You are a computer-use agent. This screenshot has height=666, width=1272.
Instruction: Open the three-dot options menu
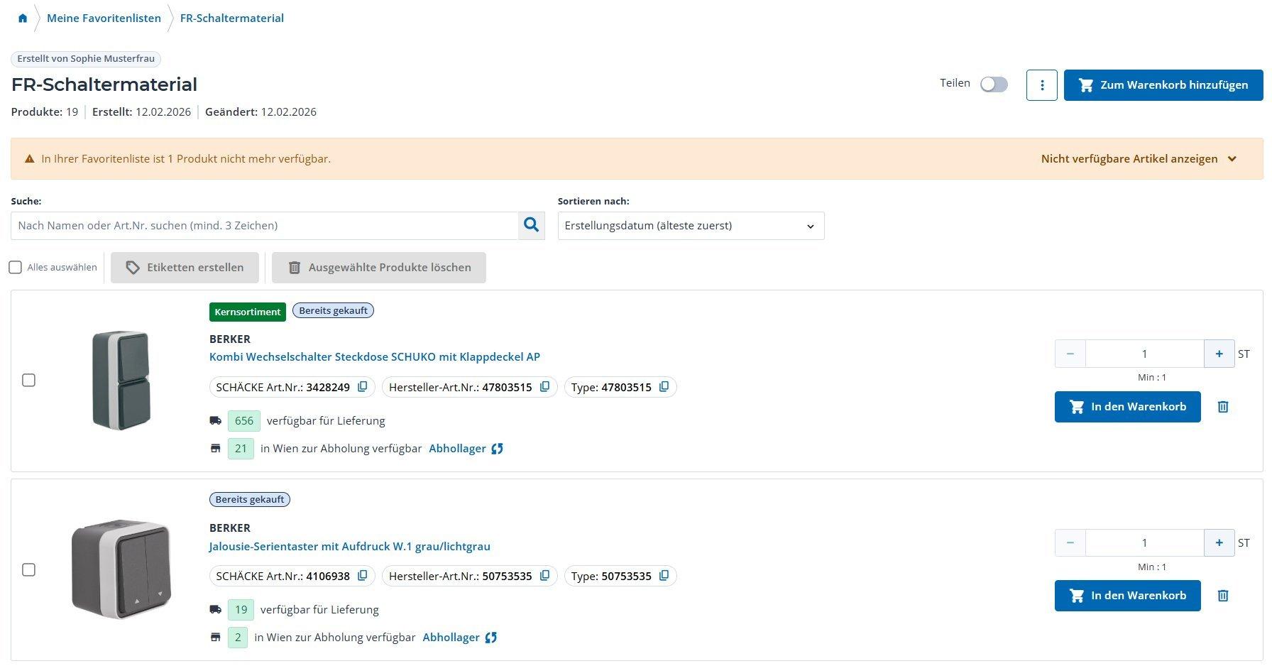[1041, 85]
